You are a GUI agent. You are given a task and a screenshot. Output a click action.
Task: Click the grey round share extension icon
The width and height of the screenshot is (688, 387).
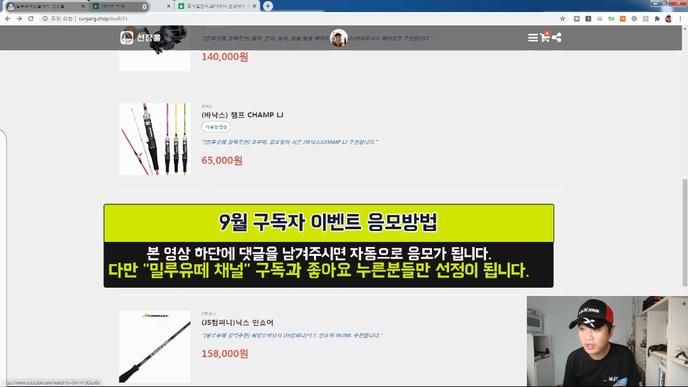pos(634,18)
